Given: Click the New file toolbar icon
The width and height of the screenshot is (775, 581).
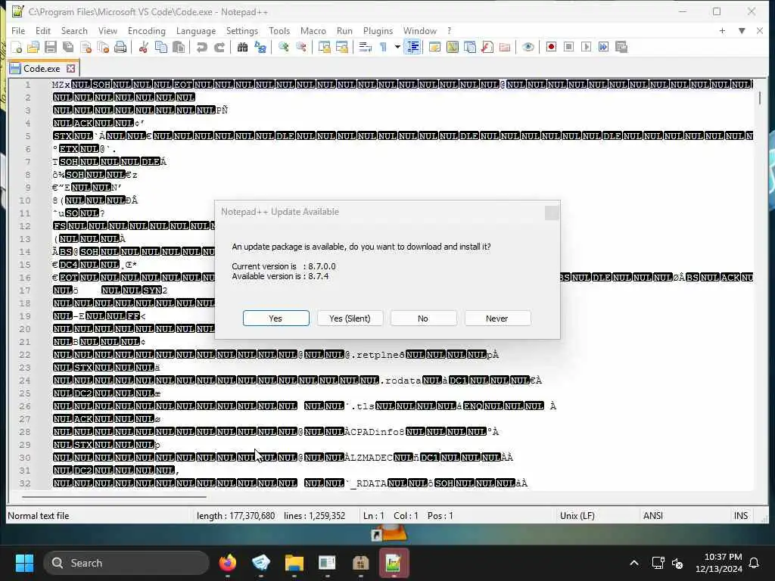Looking at the screenshot, I should (x=17, y=48).
